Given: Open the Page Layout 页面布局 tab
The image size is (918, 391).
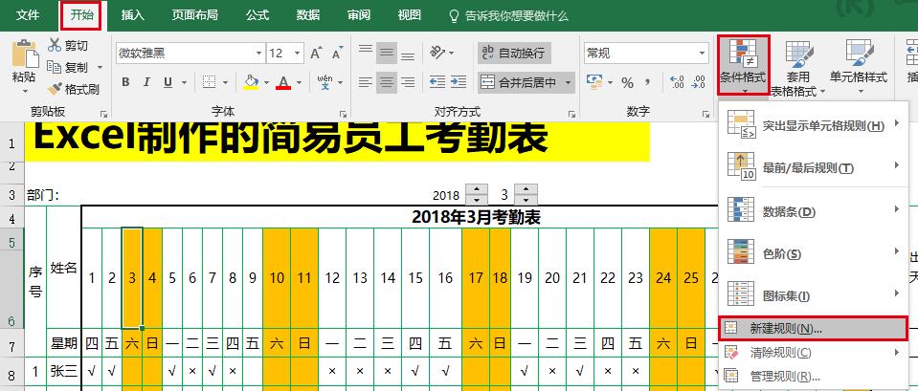Looking at the screenshot, I should click(194, 15).
